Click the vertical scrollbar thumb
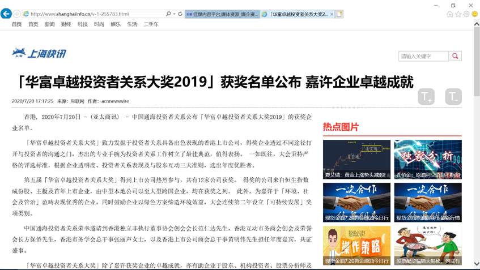 [477, 61]
